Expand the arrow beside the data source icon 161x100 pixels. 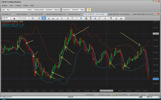pos(17,18)
